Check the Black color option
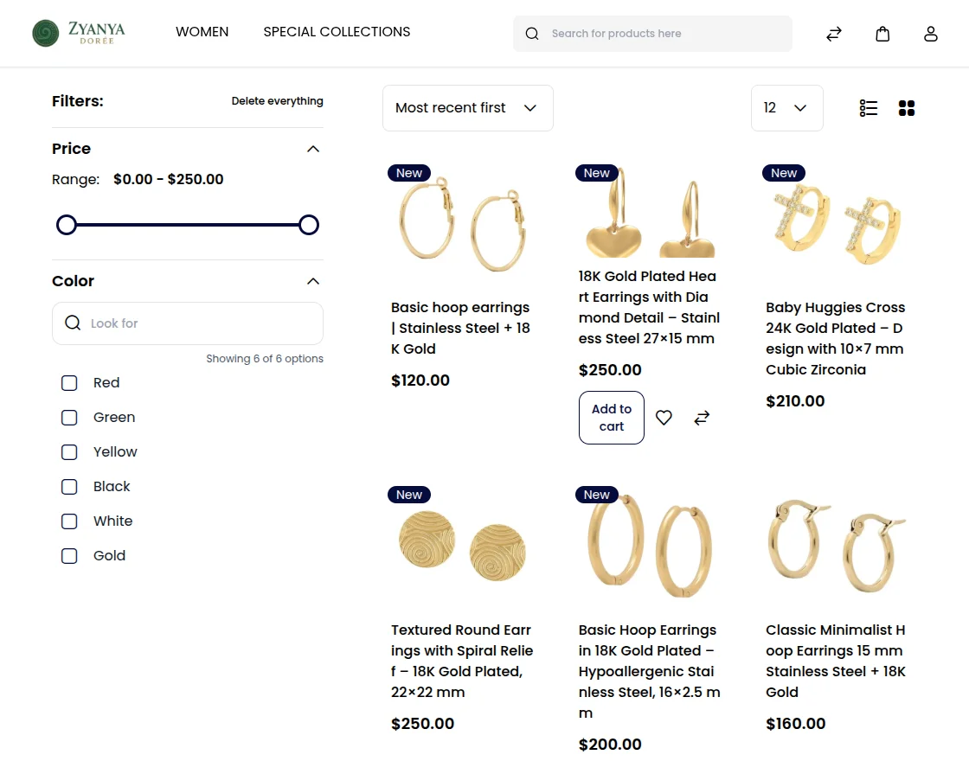The height and width of the screenshot is (761, 969). pyautogui.click(x=69, y=487)
